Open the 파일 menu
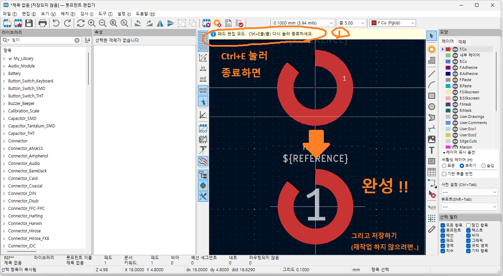The image size is (503, 276). click(x=10, y=14)
